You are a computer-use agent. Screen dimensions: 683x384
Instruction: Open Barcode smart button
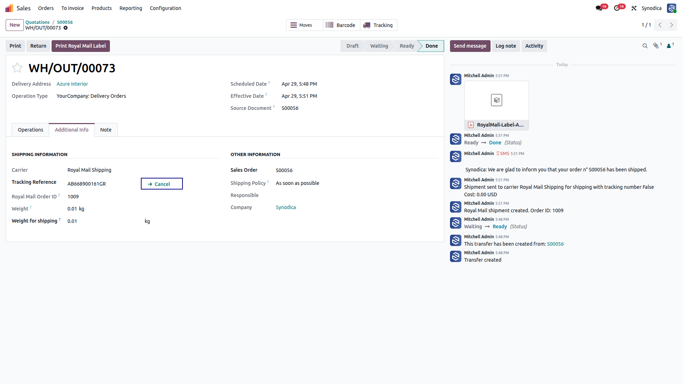coord(341,25)
